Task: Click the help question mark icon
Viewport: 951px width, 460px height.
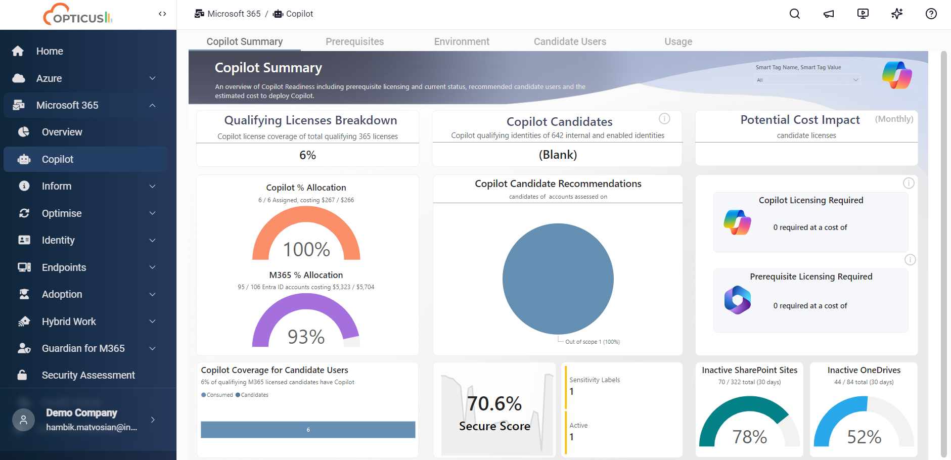Action: click(931, 14)
